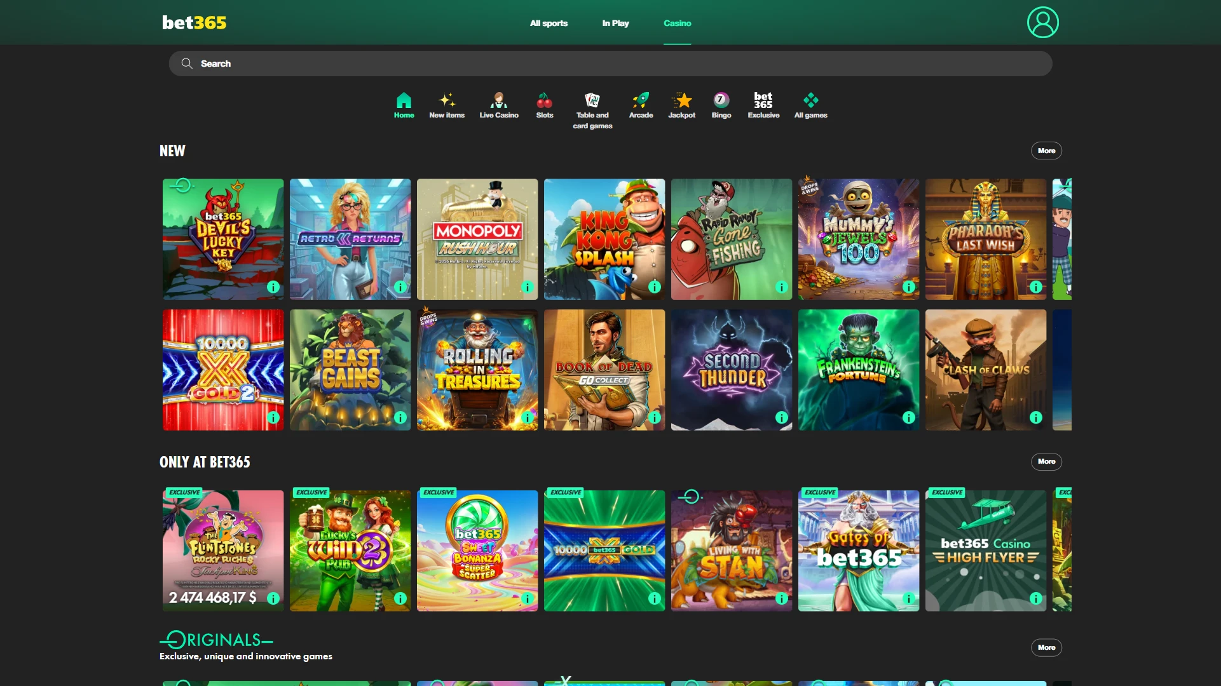The image size is (1221, 686).
Task: Launch Frankenstein's Fortune game
Action: 859,370
